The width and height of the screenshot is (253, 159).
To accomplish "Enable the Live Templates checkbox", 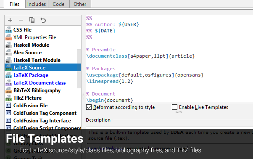I will tap(174, 107).
